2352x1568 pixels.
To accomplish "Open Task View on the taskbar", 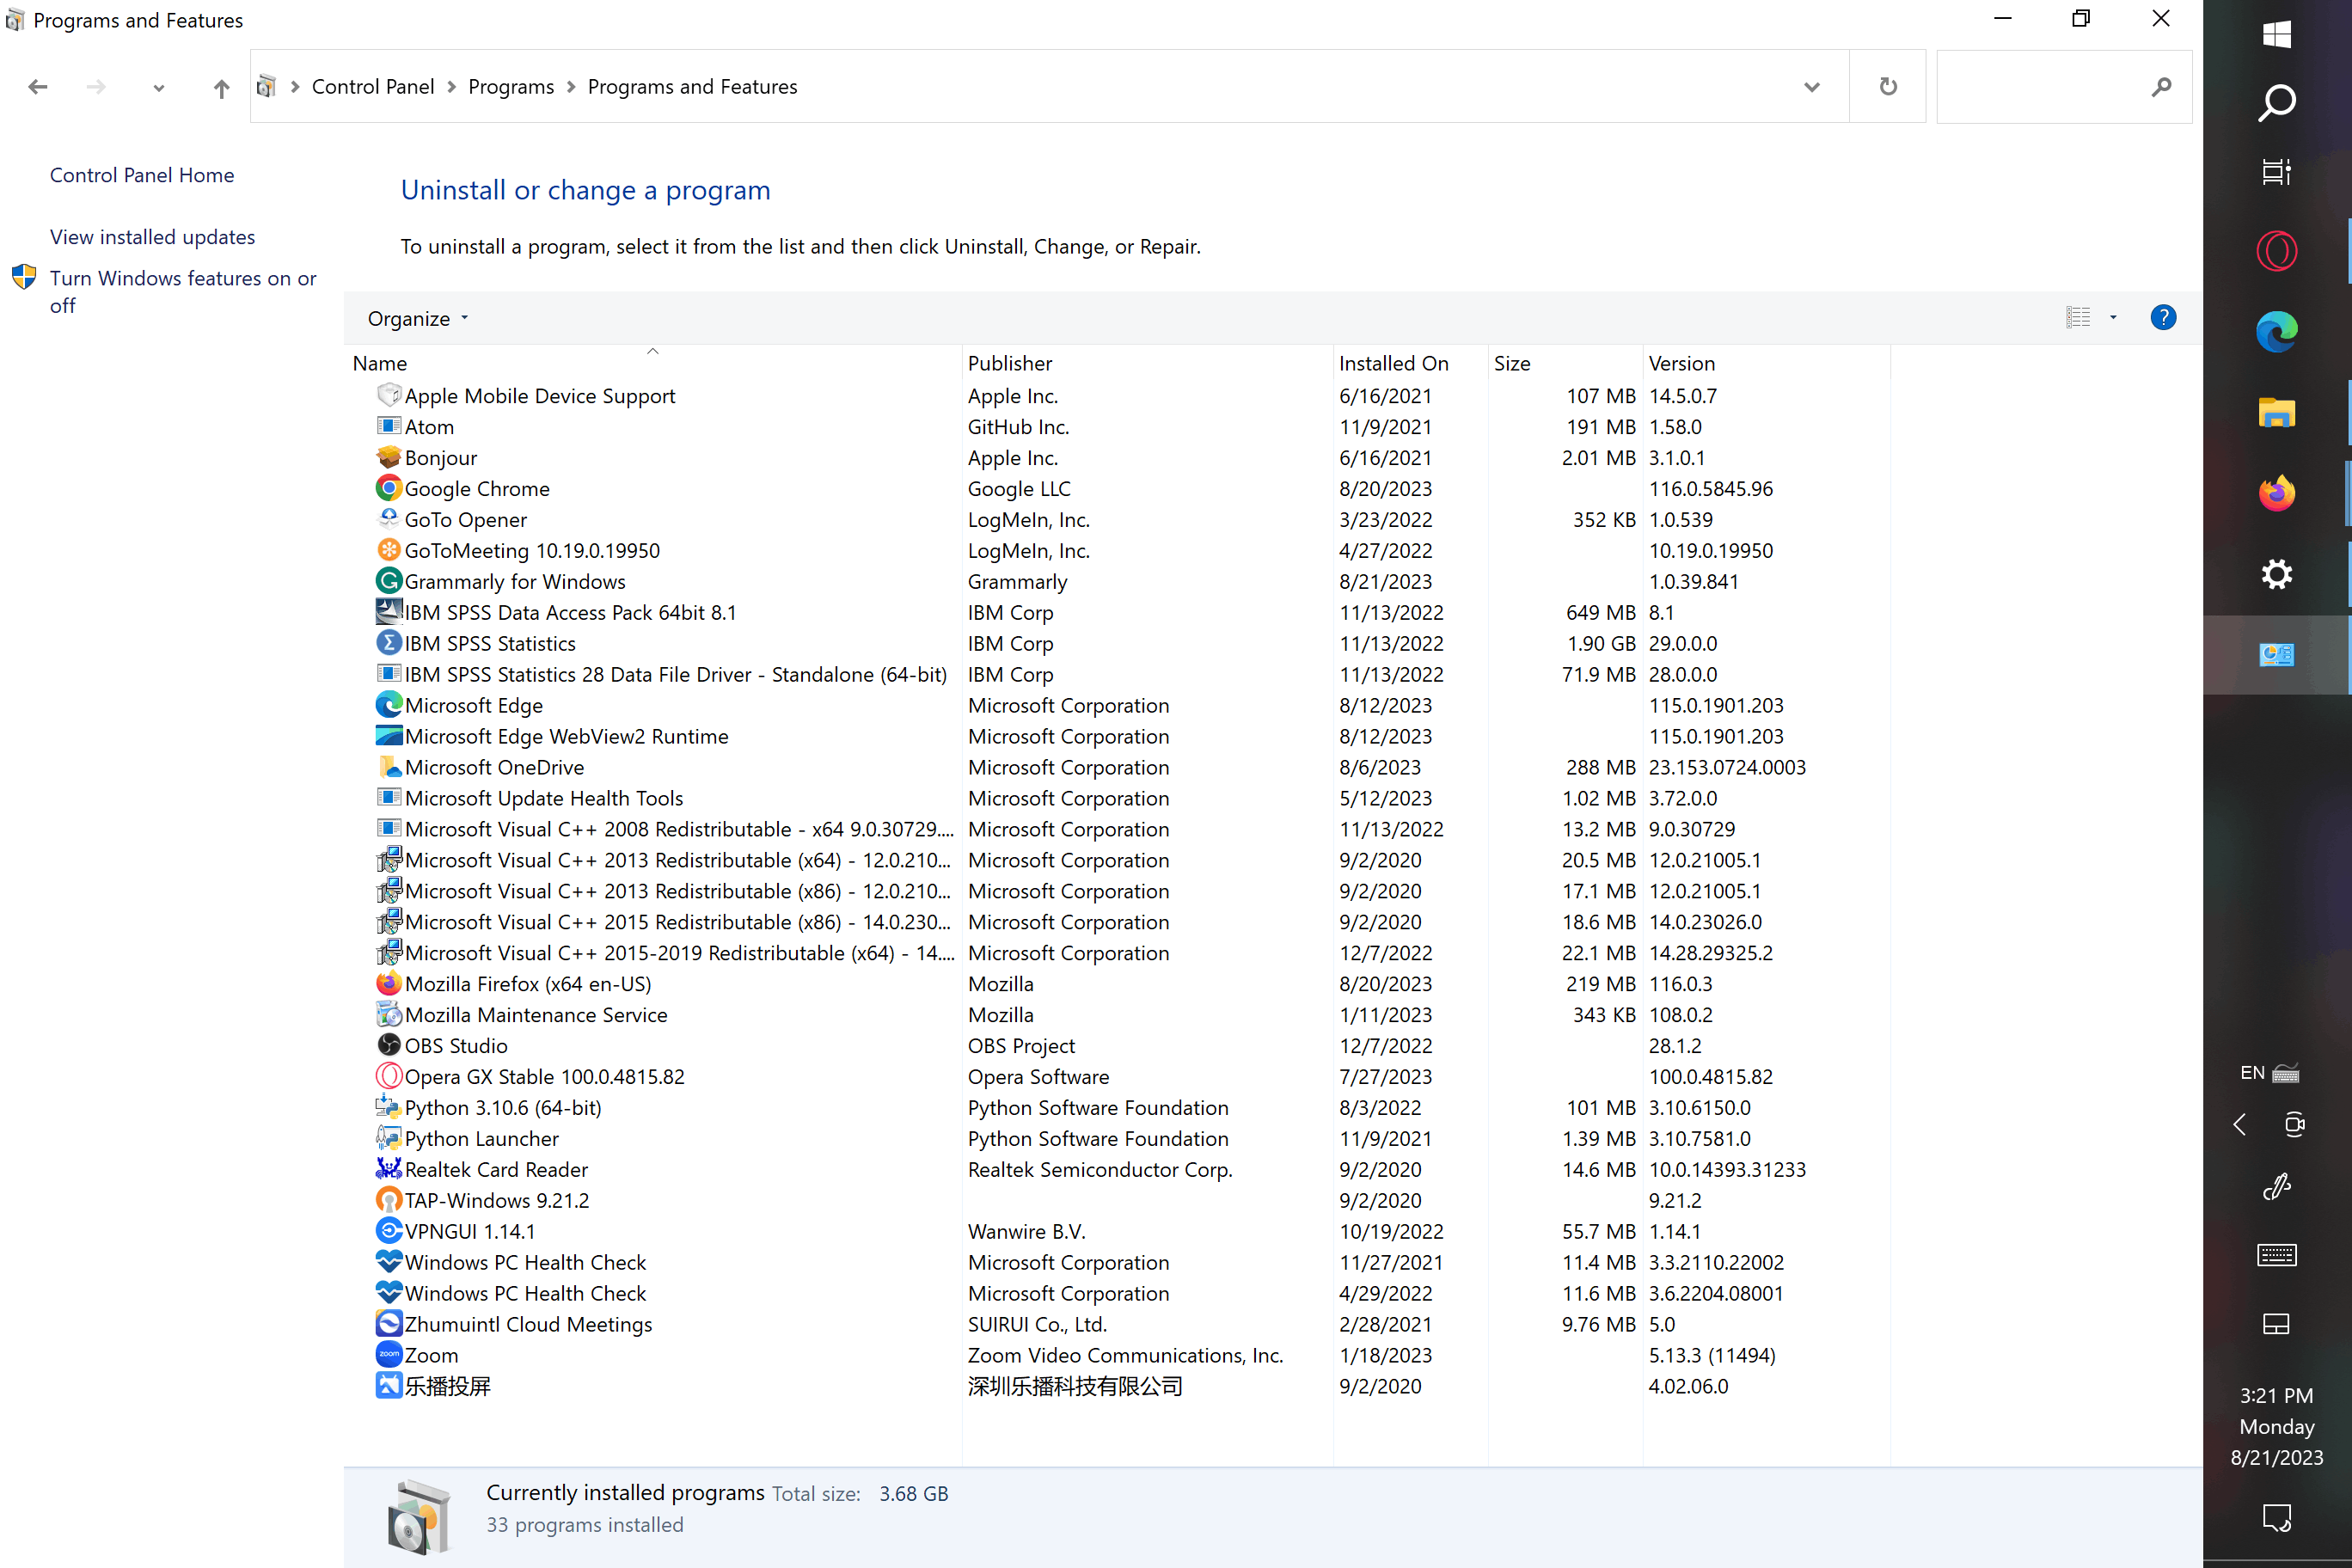I will (x=2276, y=172).
